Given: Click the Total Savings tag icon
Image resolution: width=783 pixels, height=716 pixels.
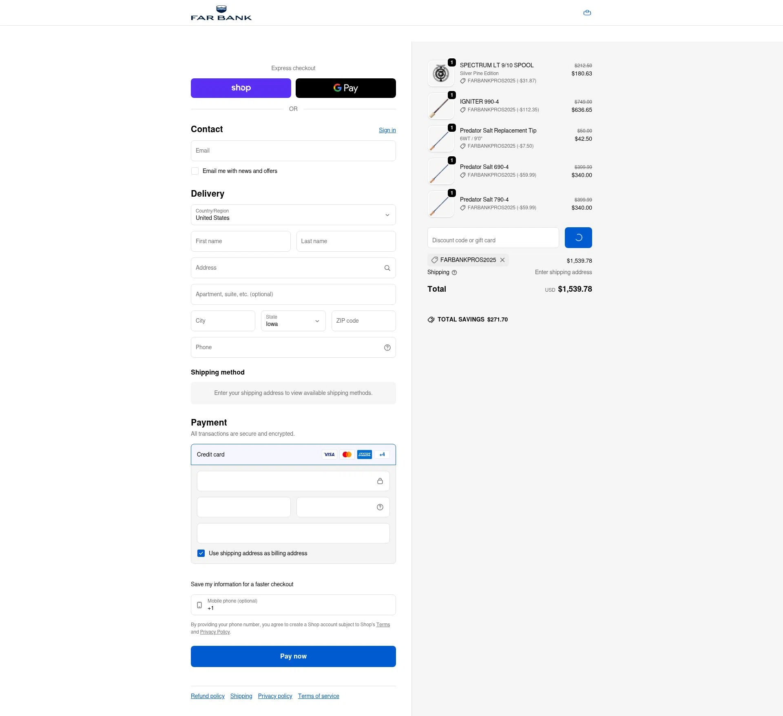Looking at the screenshot, I should 431,320.
